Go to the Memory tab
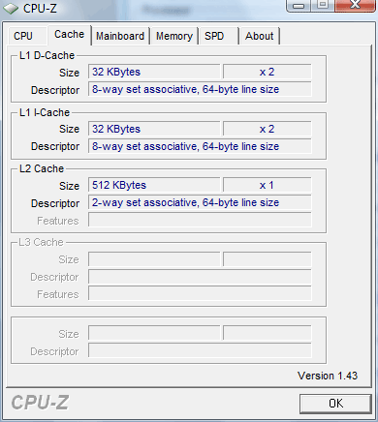 click(x=174, y=36)
